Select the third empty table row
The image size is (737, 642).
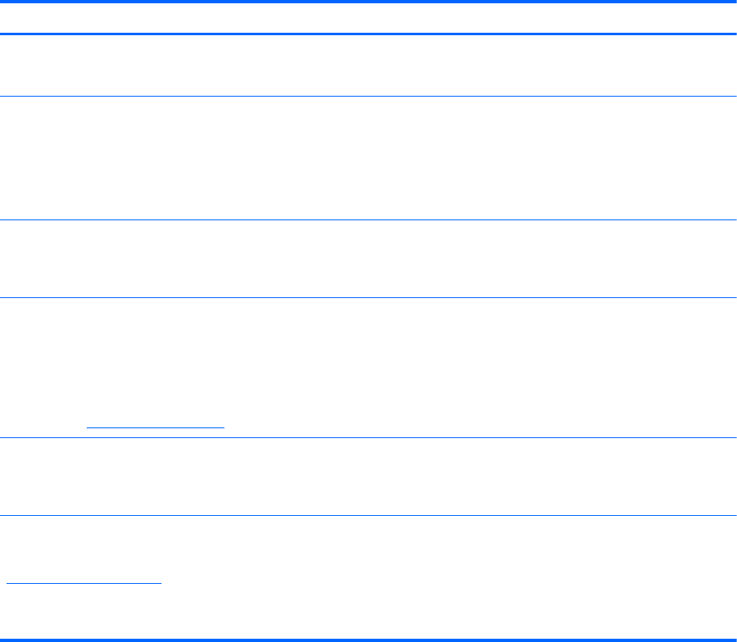click(x=368, y=259)
